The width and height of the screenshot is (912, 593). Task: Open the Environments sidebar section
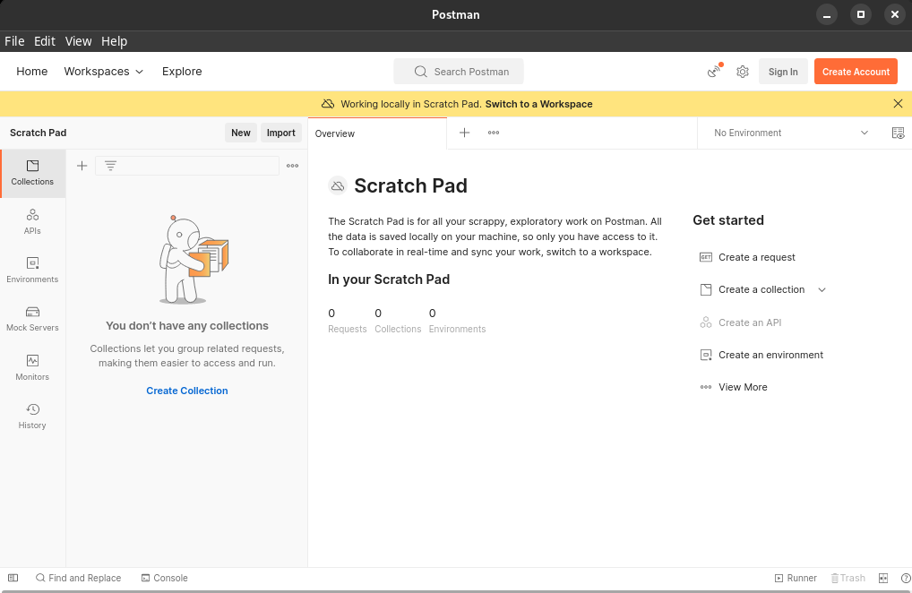(32, 271)
